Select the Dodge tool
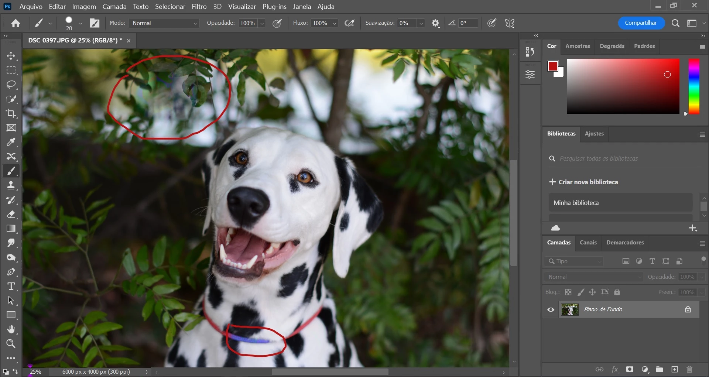This screenshot has width=709, height=377. coord(11,257)
